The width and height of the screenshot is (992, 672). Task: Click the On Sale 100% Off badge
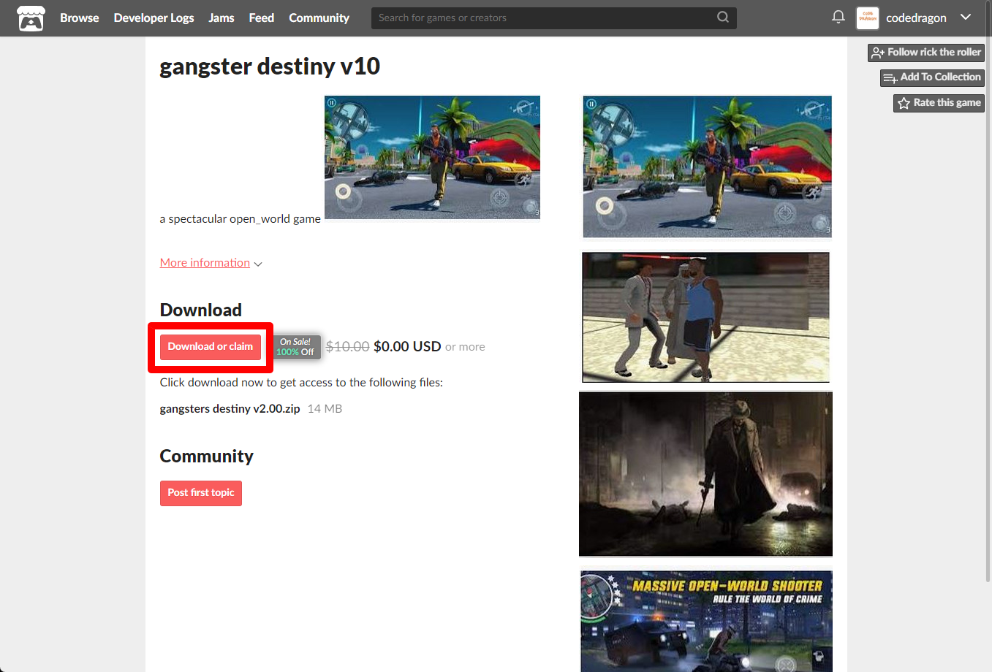(x=296, y=347)
